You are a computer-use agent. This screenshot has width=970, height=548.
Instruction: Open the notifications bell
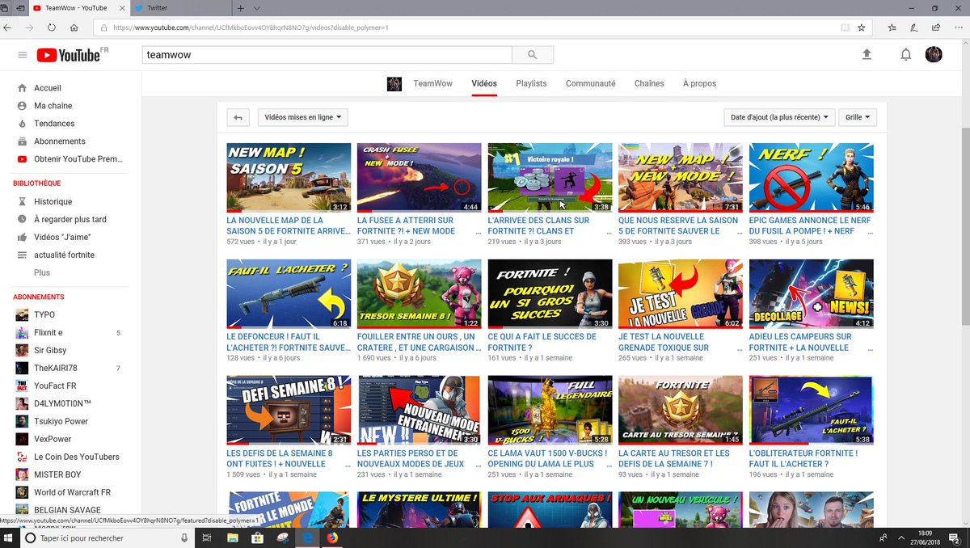906,54
